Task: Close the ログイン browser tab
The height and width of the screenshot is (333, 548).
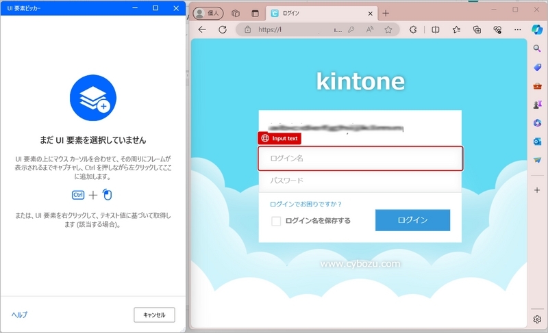Action: click(370, 14)
